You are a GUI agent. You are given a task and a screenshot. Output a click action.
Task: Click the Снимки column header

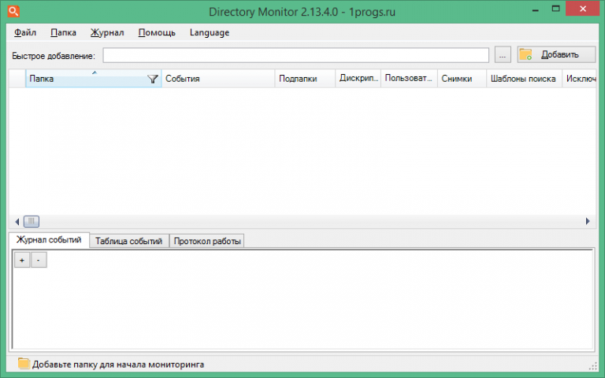point(462,79)
